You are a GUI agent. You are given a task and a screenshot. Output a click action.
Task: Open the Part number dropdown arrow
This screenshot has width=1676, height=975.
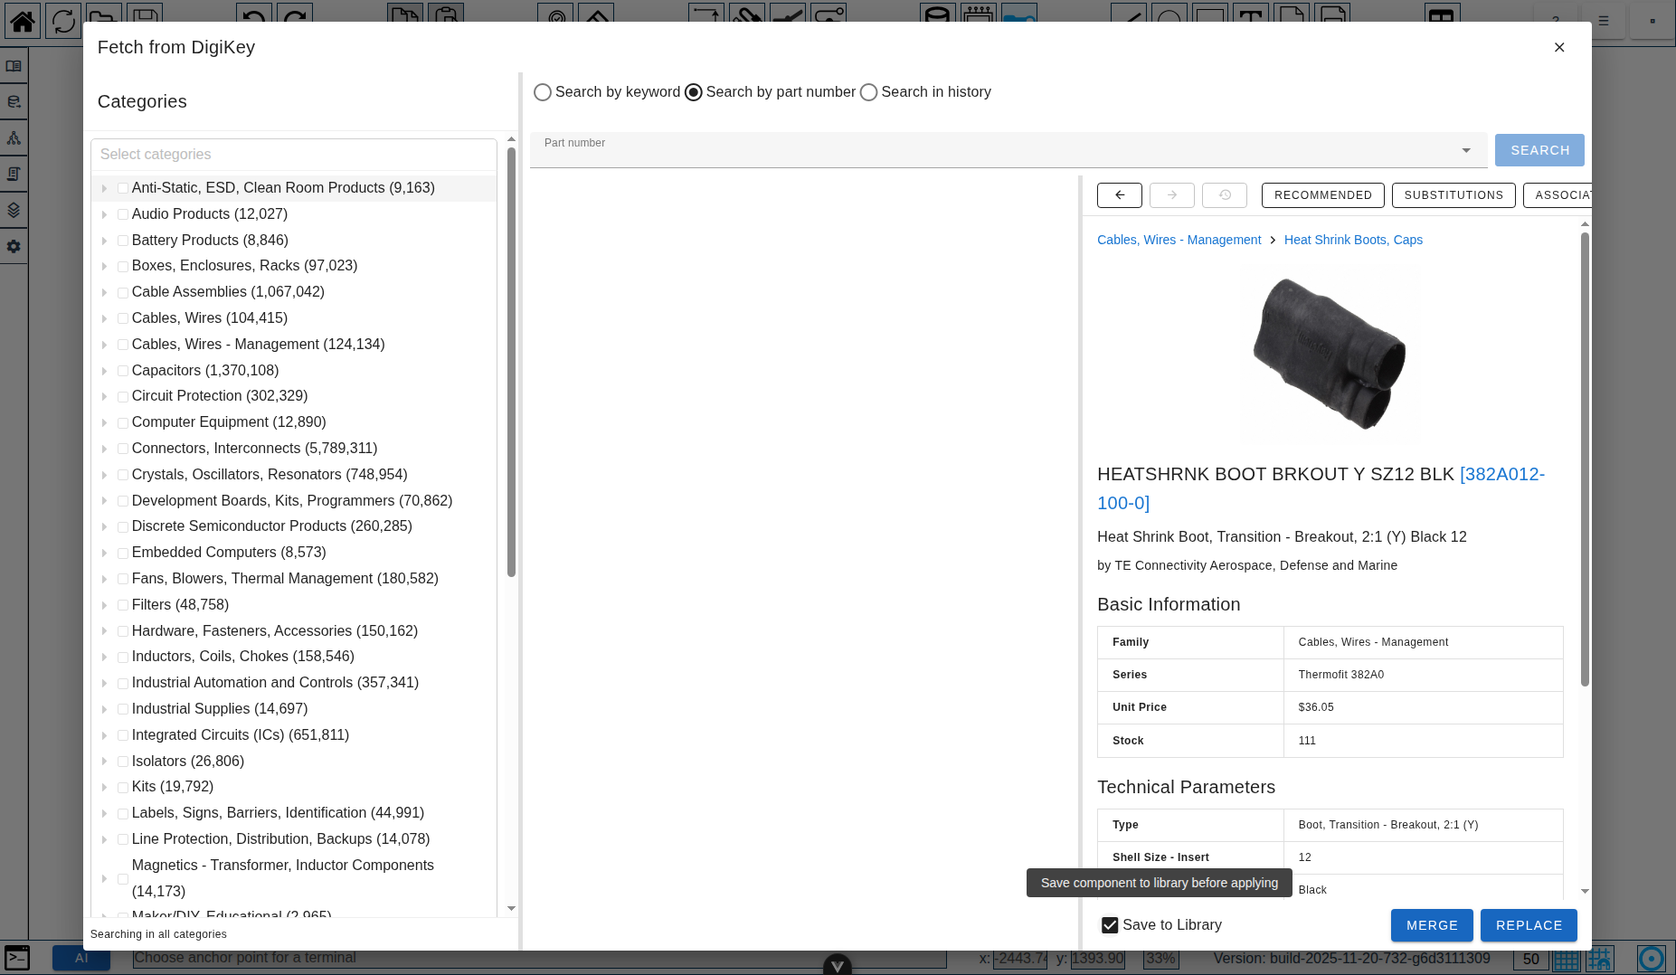[x=1466, y=150]
